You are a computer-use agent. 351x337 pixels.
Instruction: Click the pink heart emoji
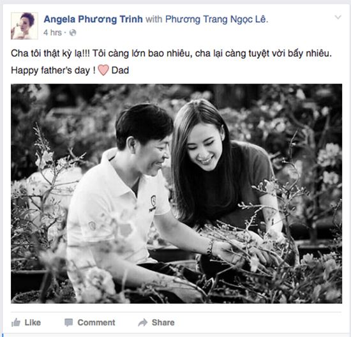[103, 70]
